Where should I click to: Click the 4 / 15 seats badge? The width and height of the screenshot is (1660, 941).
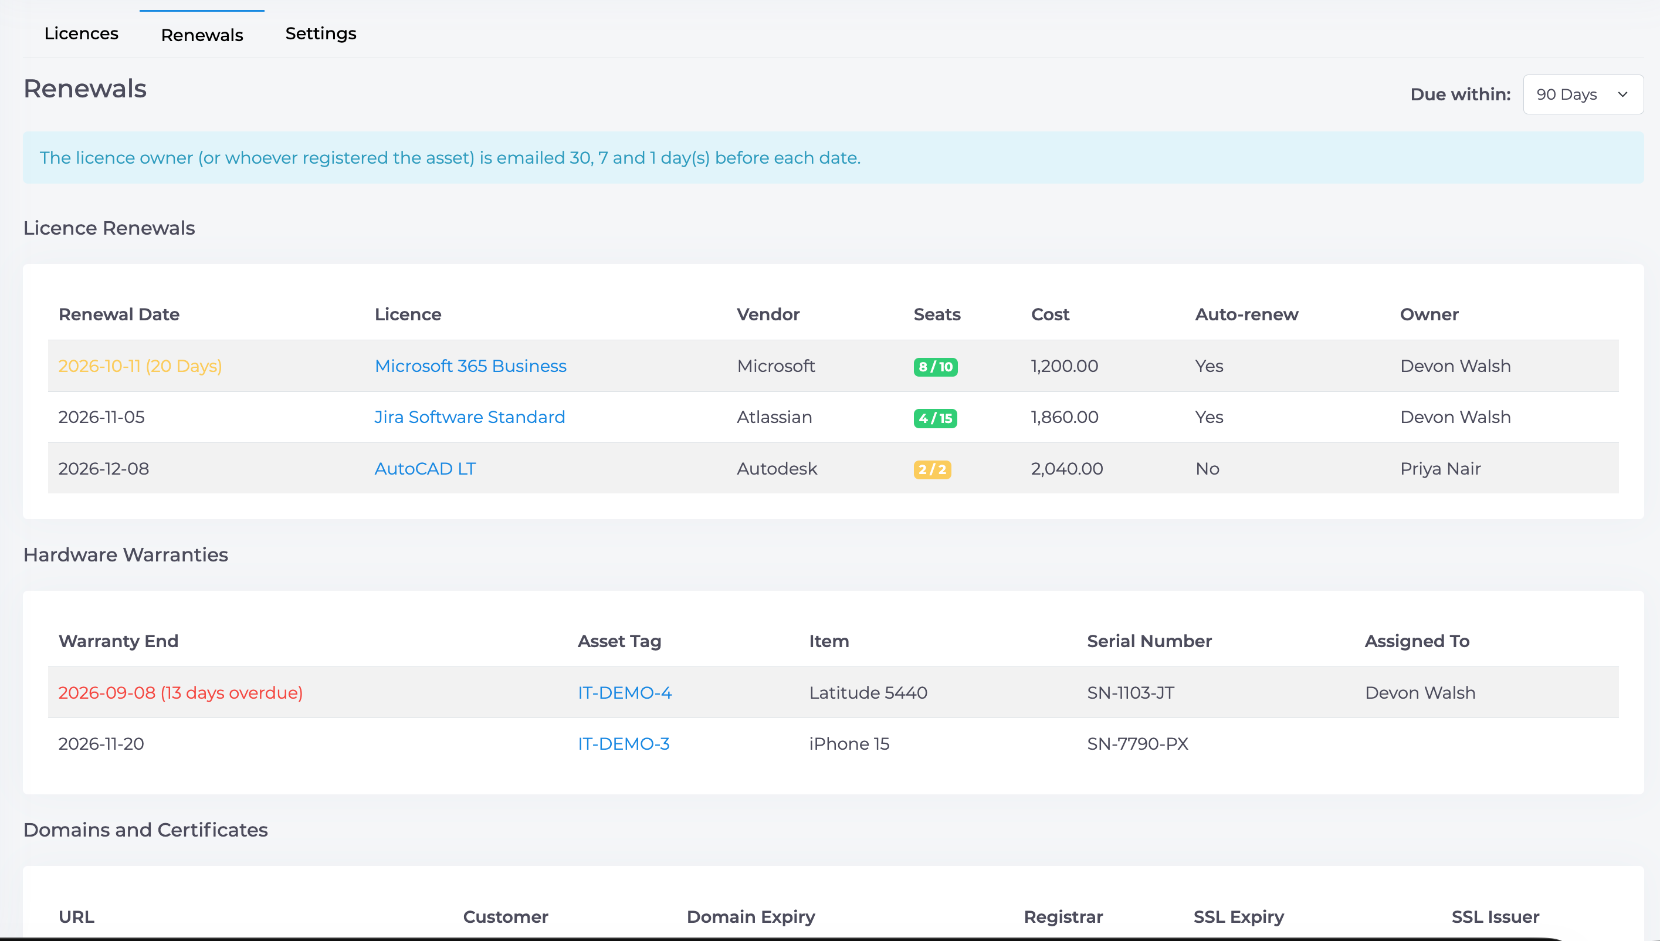point(935,418)
